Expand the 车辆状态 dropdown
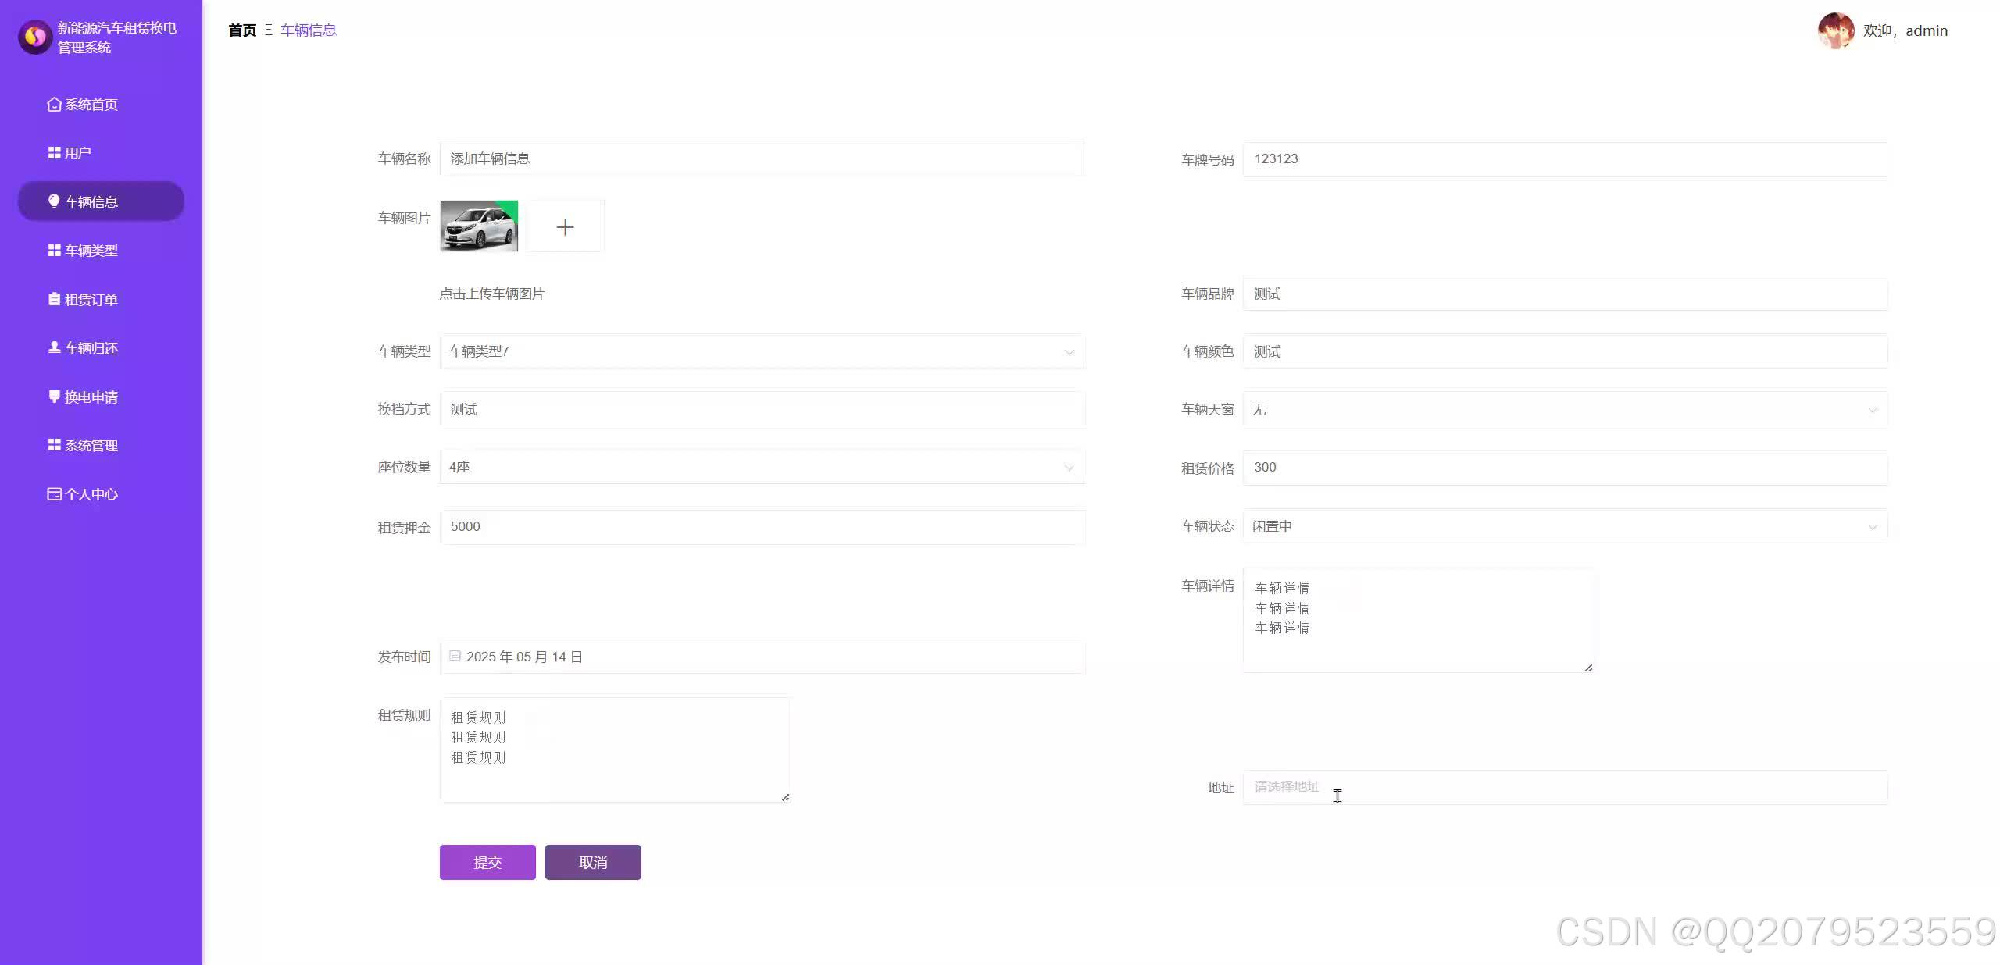 (1564, 527)
